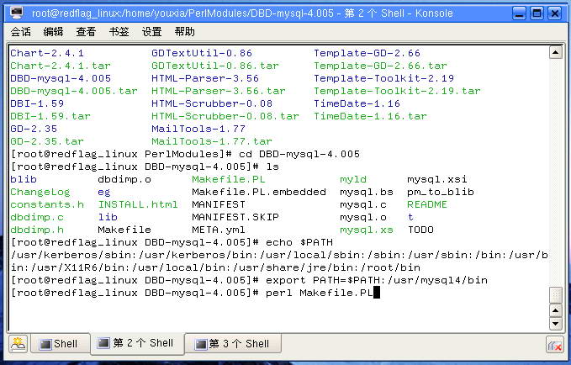Open the 会话 menu
Screen dimensions: 571x365
point(21,32)
